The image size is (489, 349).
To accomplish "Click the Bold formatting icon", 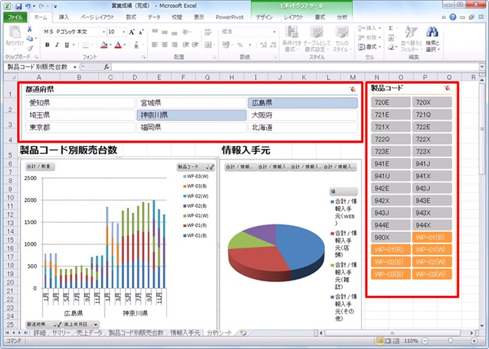I will 47,45.
